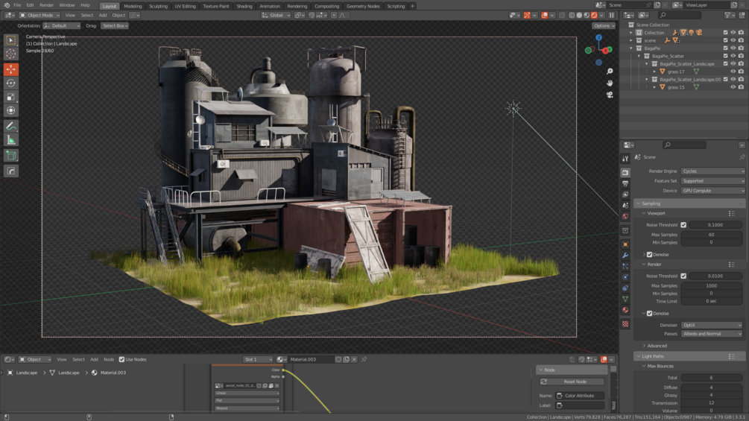The height and width of the screenshot is (421, 749).
Task: Activate the Add Cube tool
Action: click(11, 156)
